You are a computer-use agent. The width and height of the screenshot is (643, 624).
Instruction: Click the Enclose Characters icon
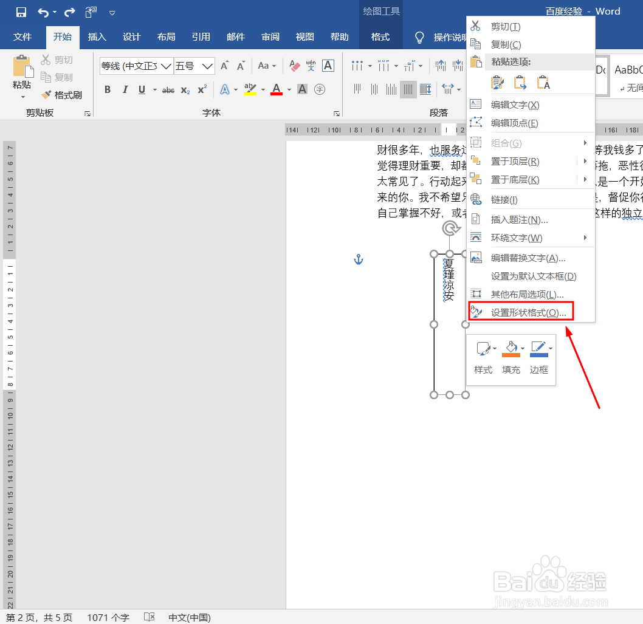point(320,89)
